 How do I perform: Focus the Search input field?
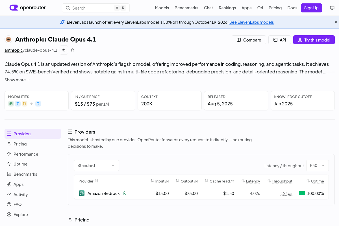pyautogui.click(x=96, y=8)
